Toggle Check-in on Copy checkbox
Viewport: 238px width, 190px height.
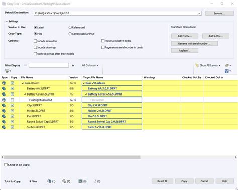(x=6, y=165)
